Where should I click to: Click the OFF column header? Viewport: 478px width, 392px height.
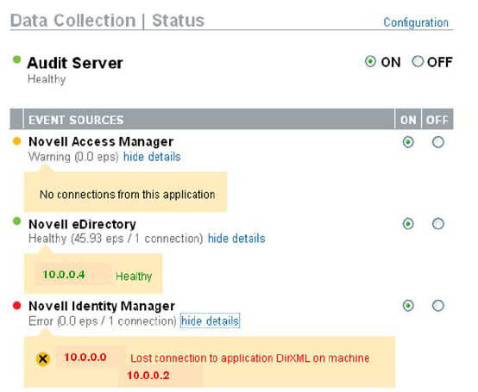click(x=437, y=119)
